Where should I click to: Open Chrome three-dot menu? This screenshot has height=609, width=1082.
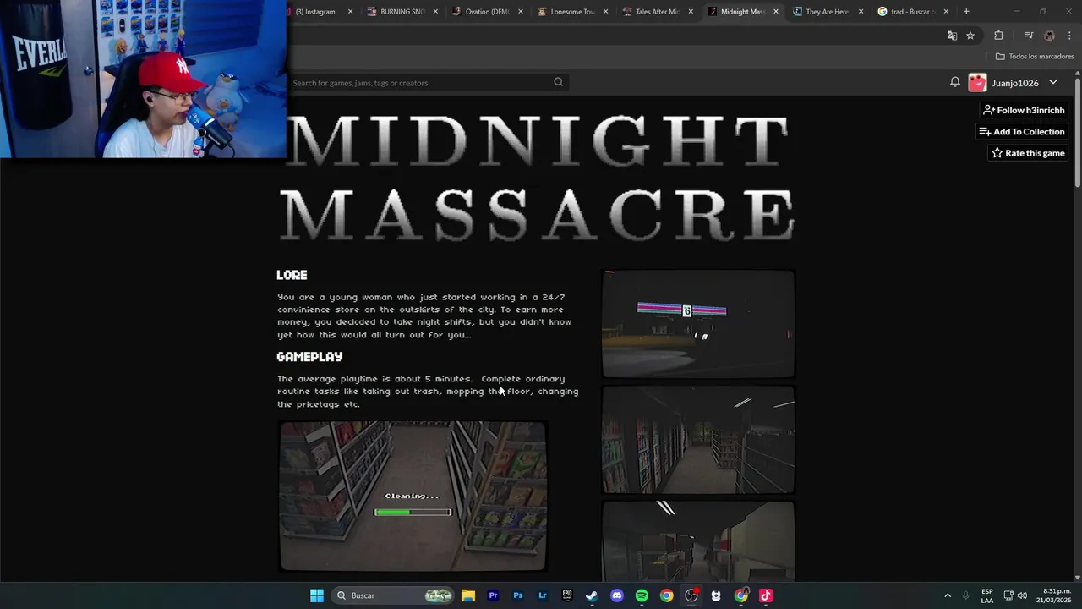(x=1069, y=36)
